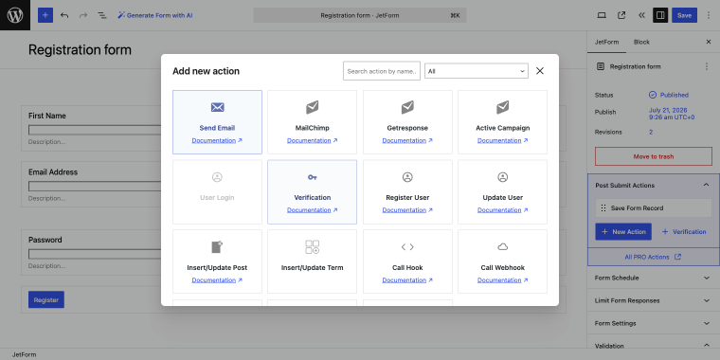The image size is (720, 360).
Task: Click the JetForm breadcrumb in status bar
Action: pos(25,354)
